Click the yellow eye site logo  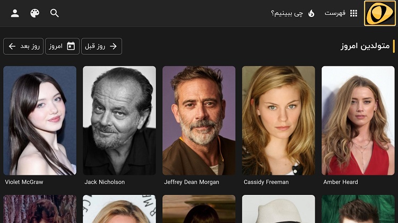point(380,13)
